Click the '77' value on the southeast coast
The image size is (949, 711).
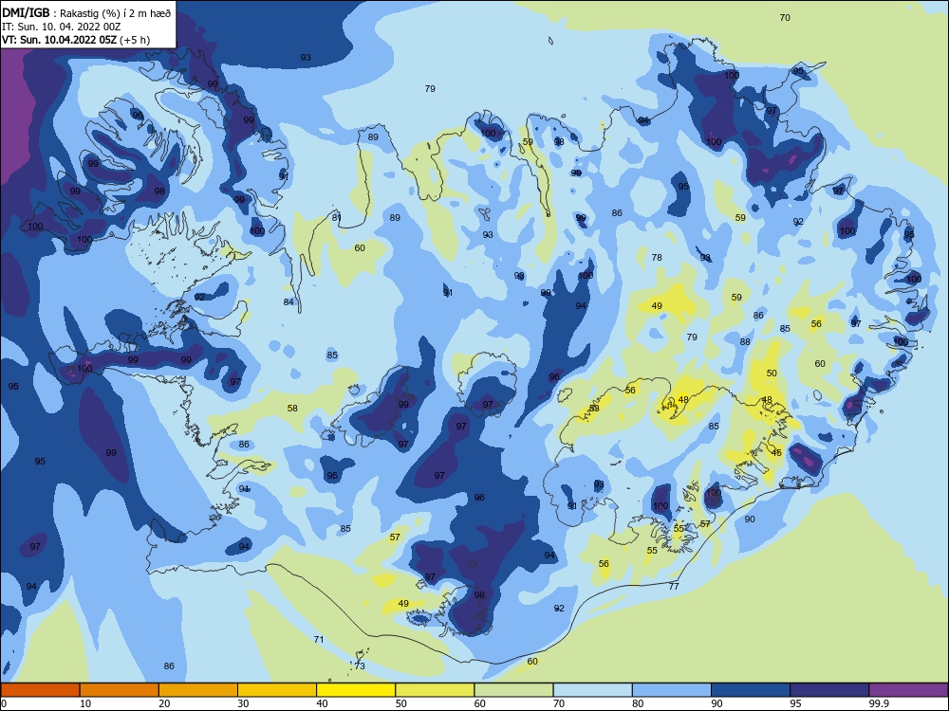click(x=674, y=586)
